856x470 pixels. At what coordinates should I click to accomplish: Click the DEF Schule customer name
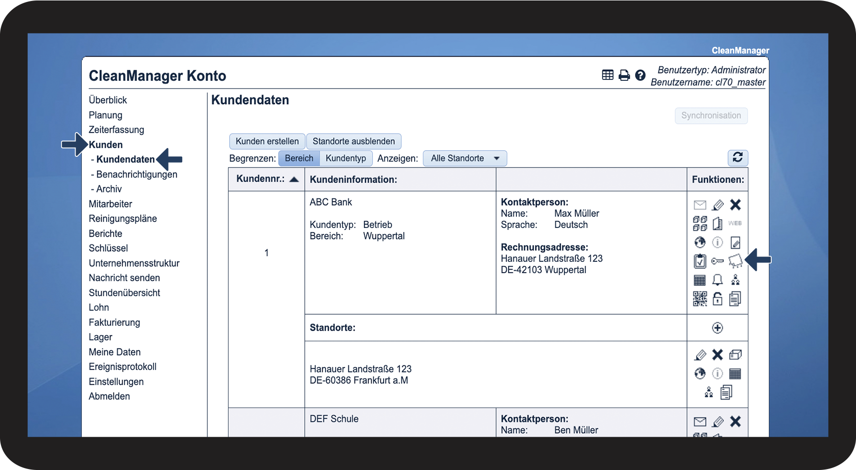point(334,419)
